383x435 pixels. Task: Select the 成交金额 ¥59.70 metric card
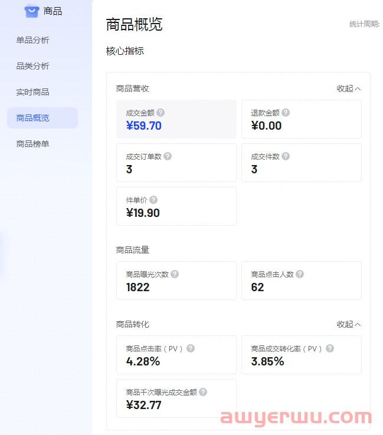pyautogui.click(x=176, y=119)
